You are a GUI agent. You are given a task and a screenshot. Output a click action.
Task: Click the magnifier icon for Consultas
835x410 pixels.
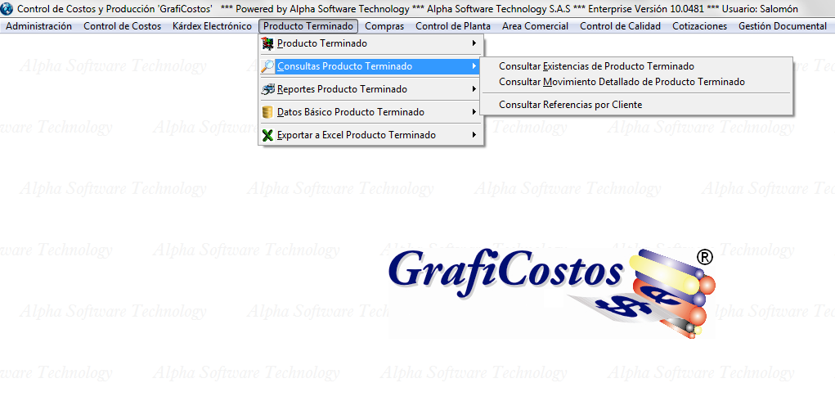click(x=267, y=66)
